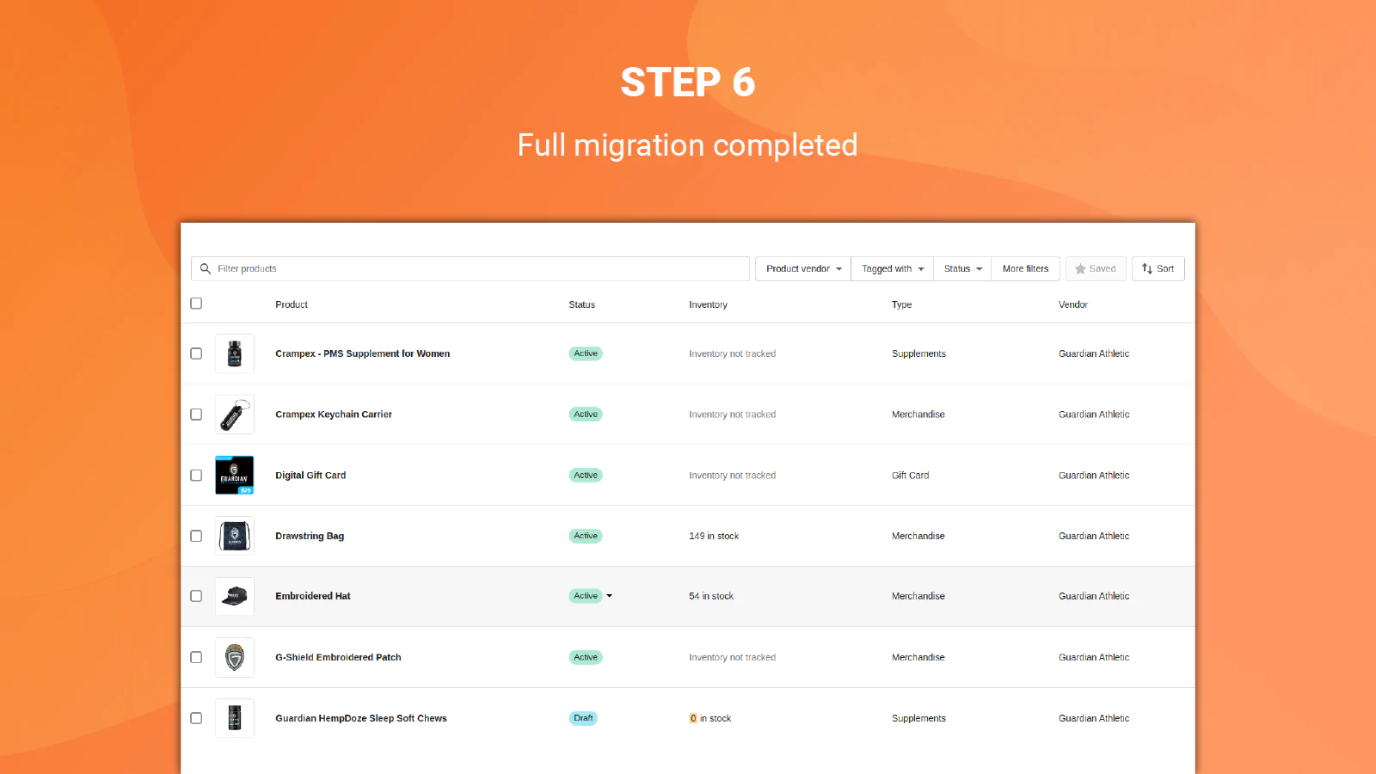Click the star icon on Saved button
Screen dimensions: 1376x774
[1080, 269]
